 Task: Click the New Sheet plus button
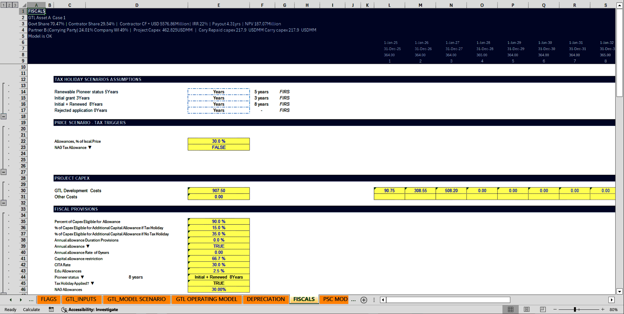(x=364, y=300)
